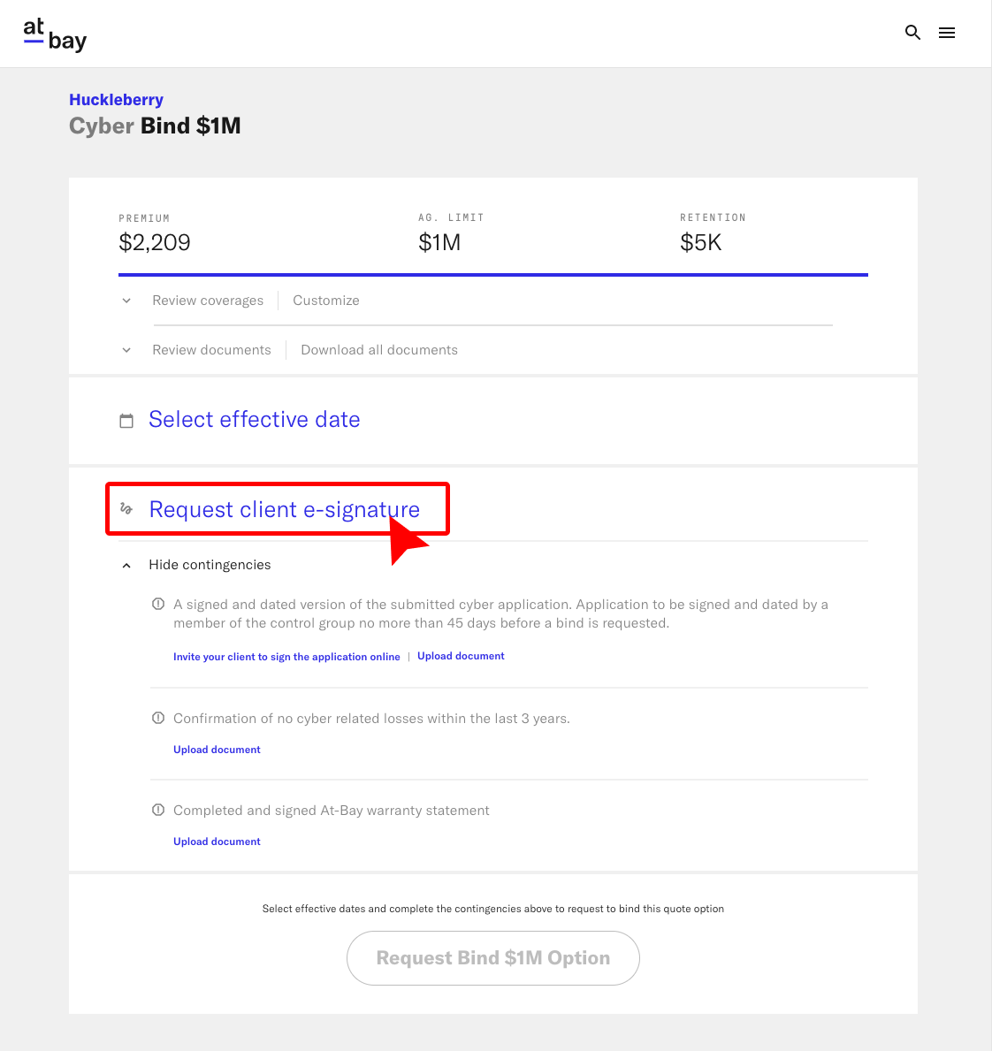The width and height of the screenshot is (992, 1051).
Task: Select Request client e-signature
Action: click(x=284, y=509)
